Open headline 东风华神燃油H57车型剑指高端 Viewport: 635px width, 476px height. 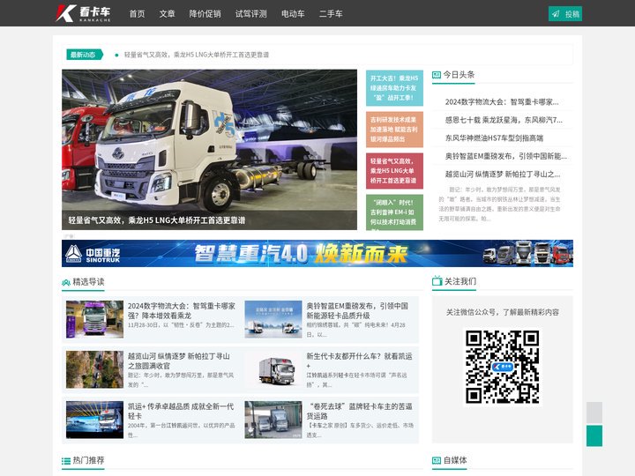point(494,138)
